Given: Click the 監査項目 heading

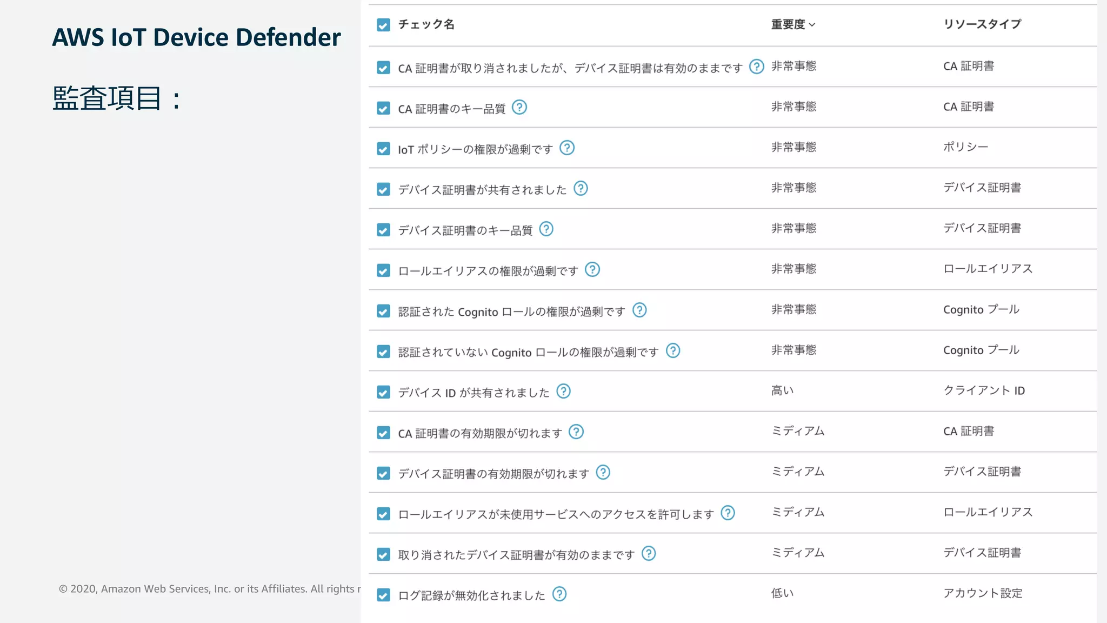Looking at the screenshot, I should pos(116,98).
